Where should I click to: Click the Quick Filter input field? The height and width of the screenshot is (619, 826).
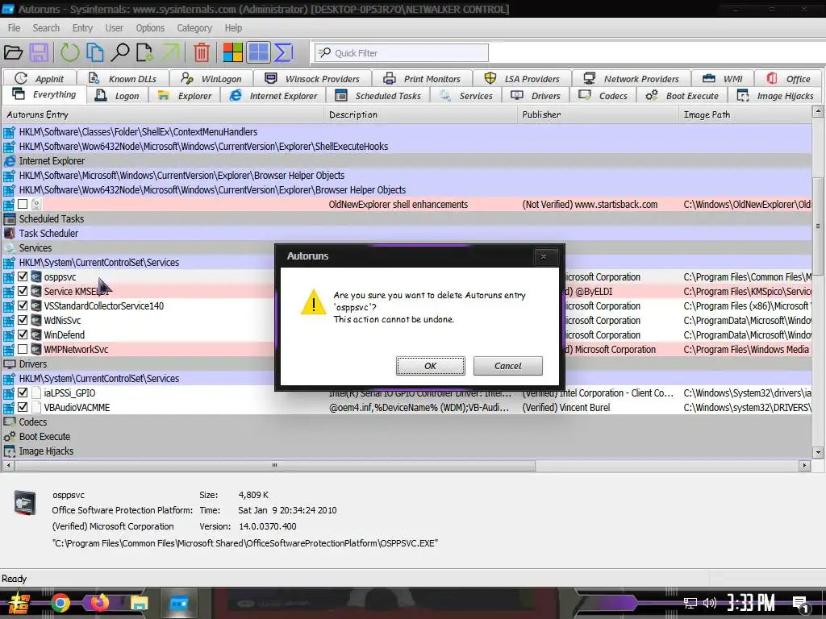(x=402, y=52)
